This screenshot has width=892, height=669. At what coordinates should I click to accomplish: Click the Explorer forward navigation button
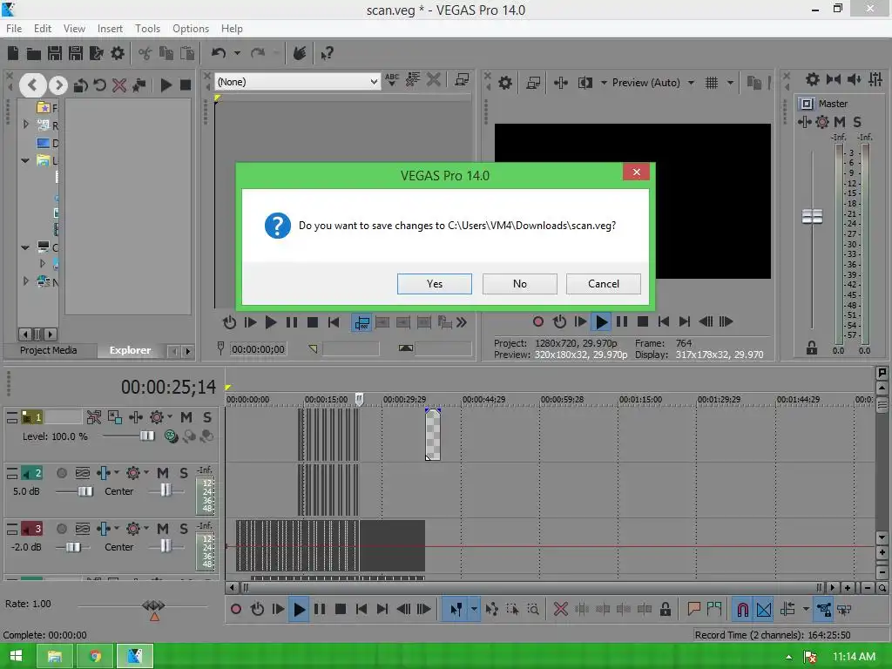coord(57,85)
